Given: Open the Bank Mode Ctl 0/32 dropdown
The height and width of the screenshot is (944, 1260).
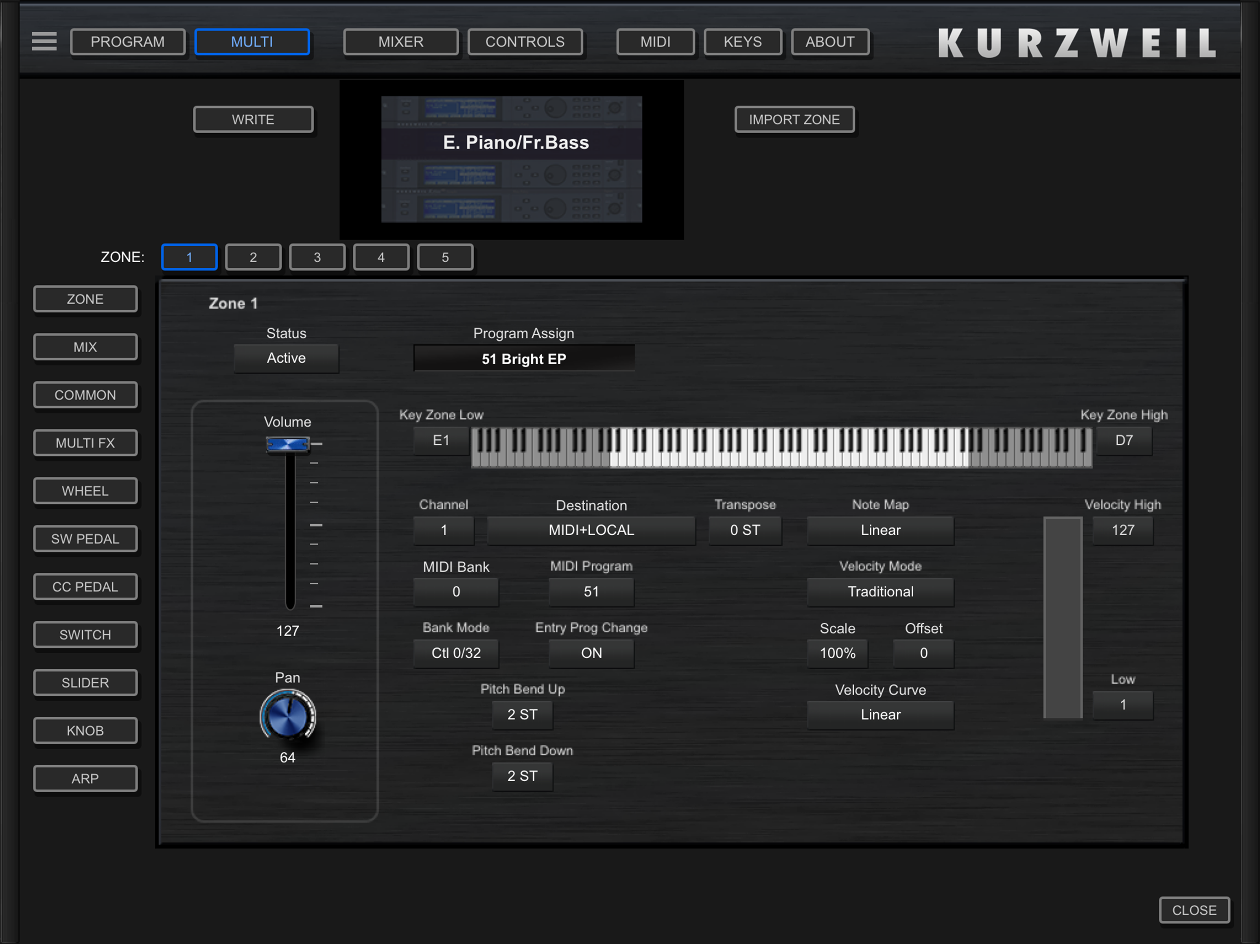Looking at the screenshot, I should pyautogui.click(x=456, y=653).
